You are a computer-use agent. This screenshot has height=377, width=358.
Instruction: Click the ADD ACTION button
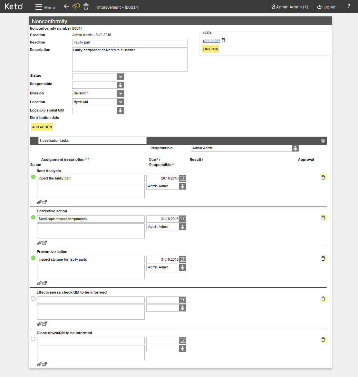pos(42,127)
